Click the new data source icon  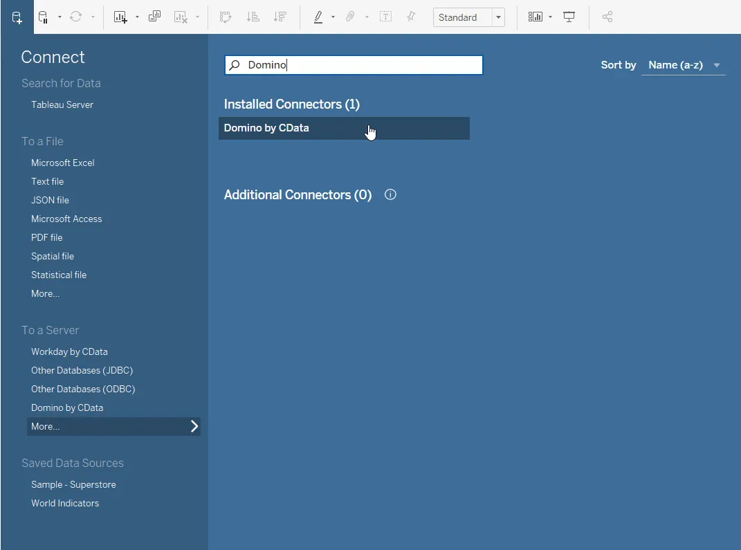tap(17, 17)
